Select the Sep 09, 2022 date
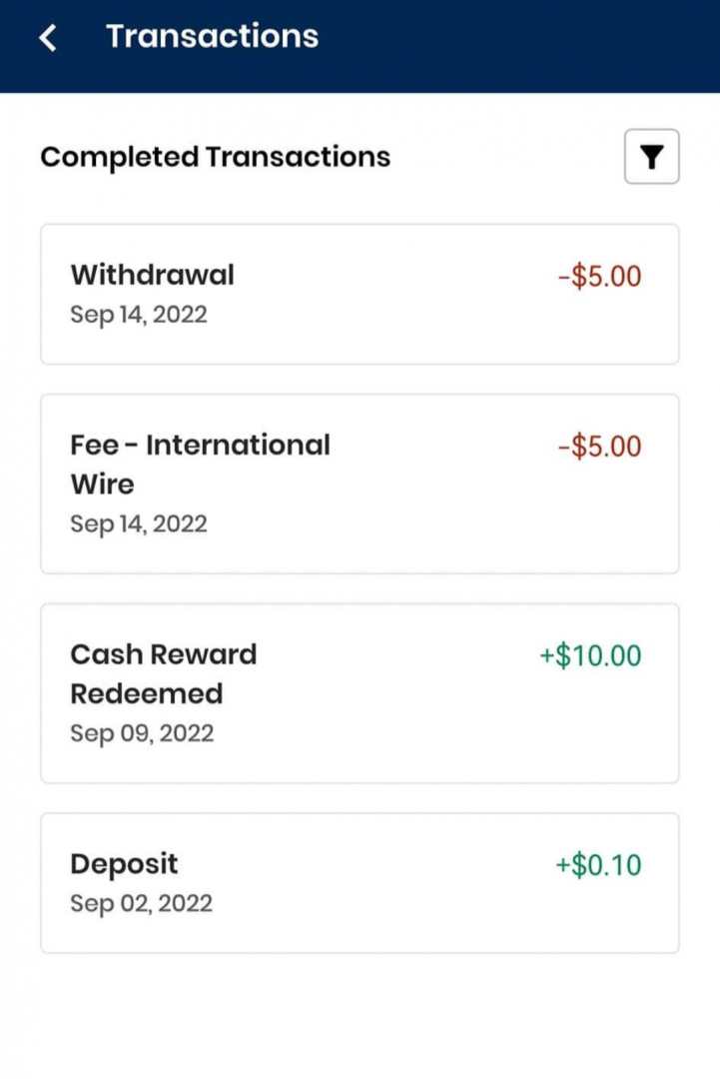The width and height of the screenshot is (720, 1079). 142,733
